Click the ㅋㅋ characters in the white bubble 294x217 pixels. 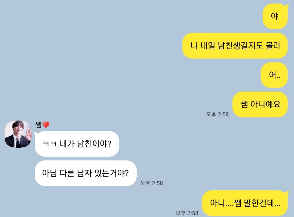50,144
